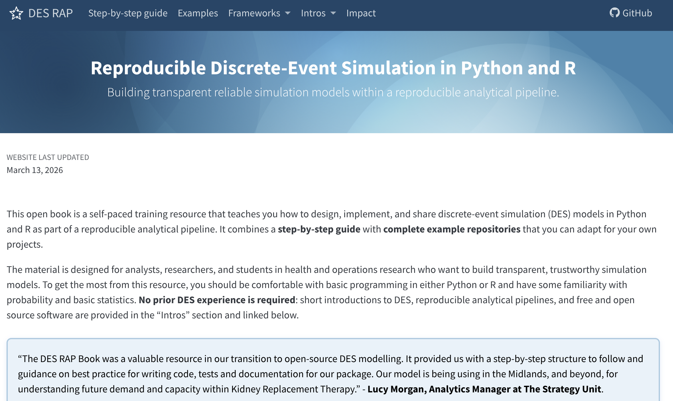Click the bold step-by-step guide text in the paragraph
Image resolution: width=673 pixels, height=401 pixels.
(319, 229)
